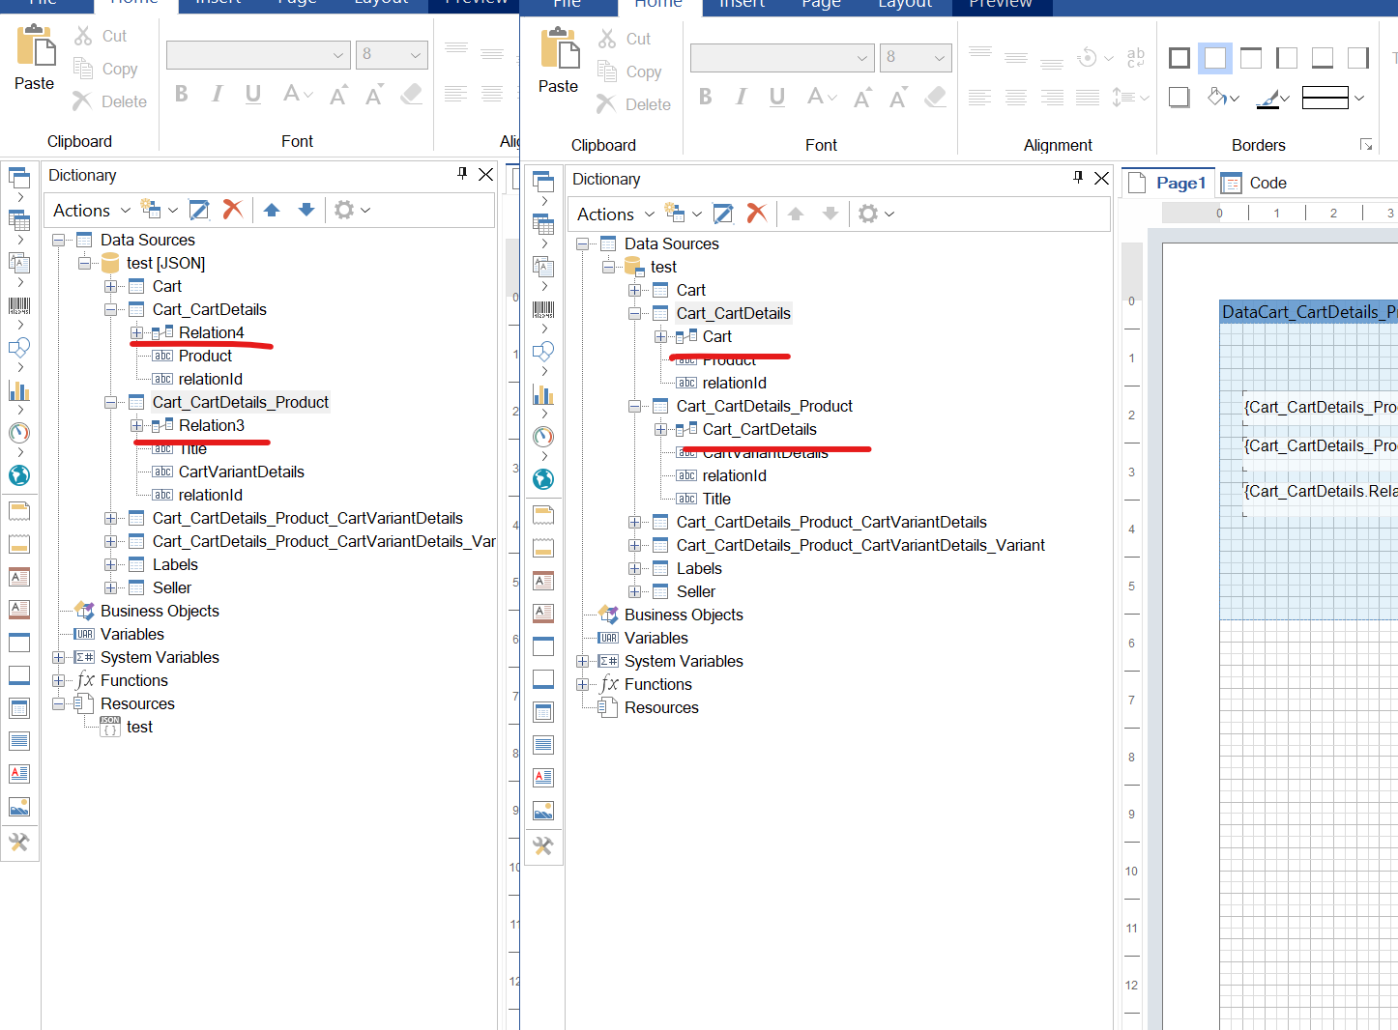This screenshot has width=1398, height=1030.
Task: Click Copy in the right window Clipboard group
Action: [x=630, y=72]
